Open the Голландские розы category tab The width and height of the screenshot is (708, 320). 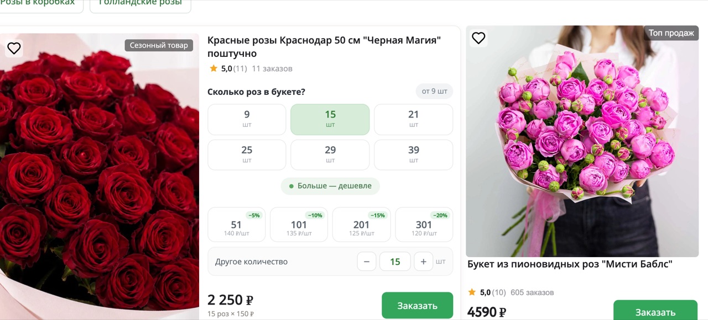tap(140, 3)
